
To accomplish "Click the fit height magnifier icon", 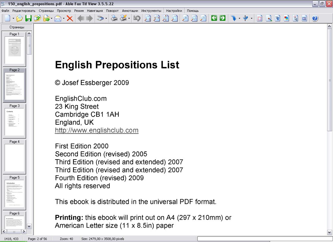I will (166, 18).
